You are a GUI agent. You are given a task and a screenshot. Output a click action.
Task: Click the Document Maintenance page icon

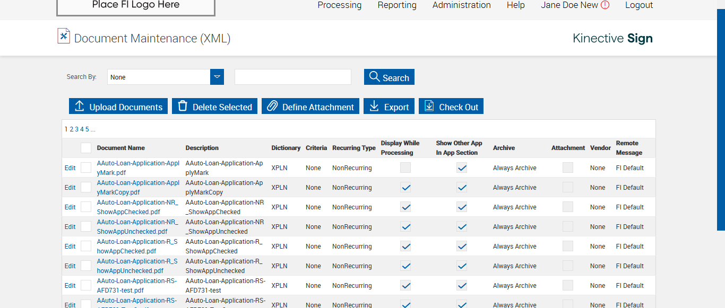(64, 36)
